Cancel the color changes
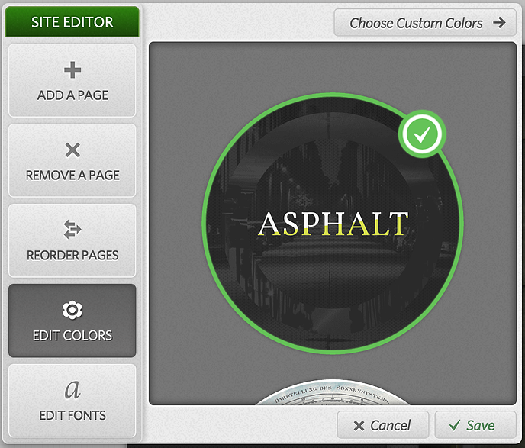 click(383, 425)
